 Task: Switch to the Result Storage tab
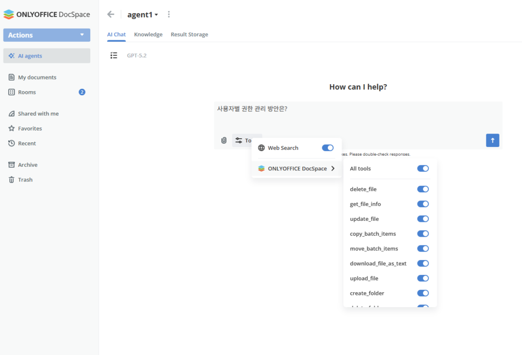pos(190,34)
